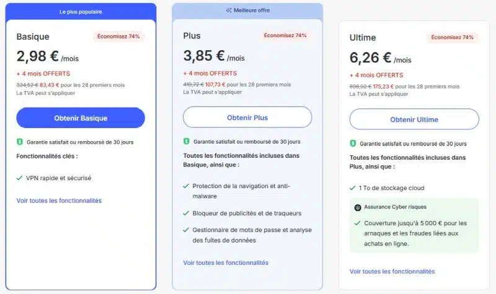Click the checkmark next to Bloqueur de publicités

[x=186, y=213]
